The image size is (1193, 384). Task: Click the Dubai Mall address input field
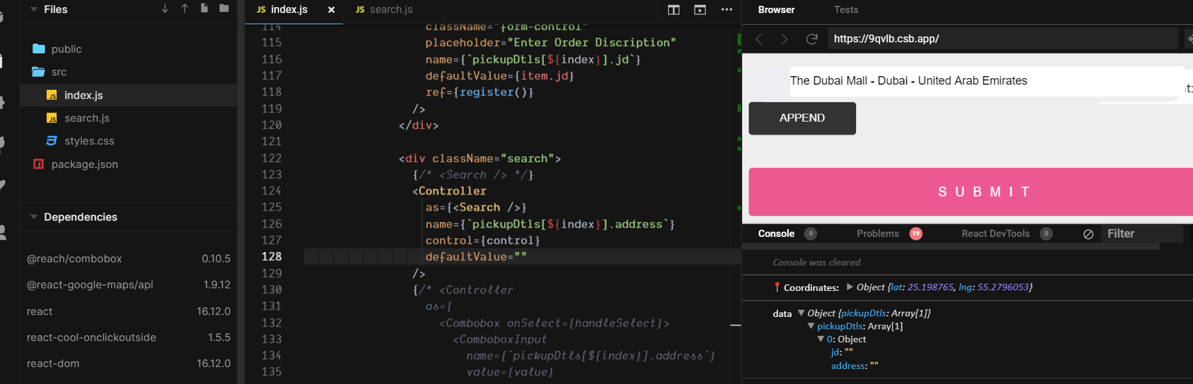pos(986,81)
